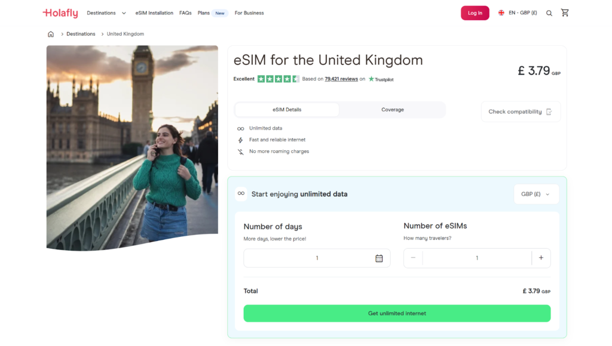This screenshot has width=612, height=346.
Task: Click Get unlimited internet
Action: [x=396, y=313]
